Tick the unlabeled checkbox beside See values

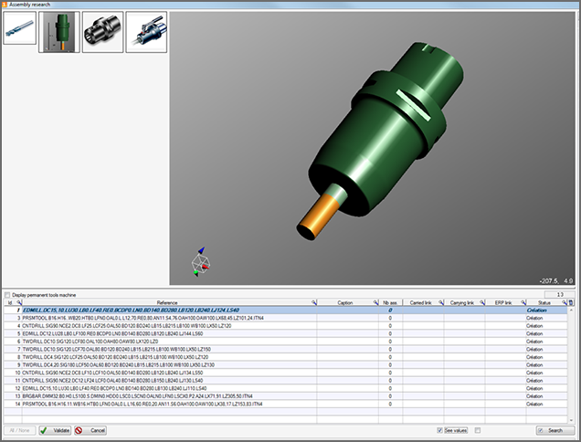477,429
